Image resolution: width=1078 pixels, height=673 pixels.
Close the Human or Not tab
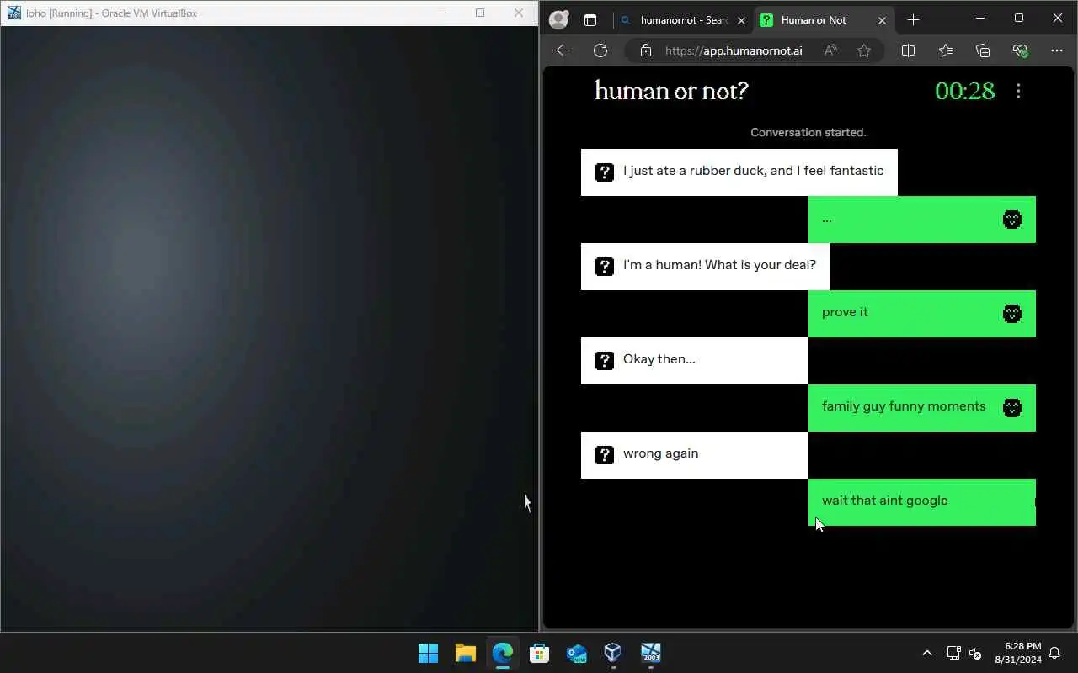[882, 20]
